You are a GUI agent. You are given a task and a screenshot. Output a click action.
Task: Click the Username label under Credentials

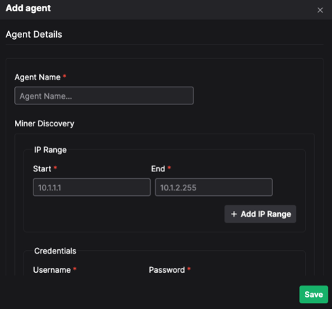coord(52,270)
